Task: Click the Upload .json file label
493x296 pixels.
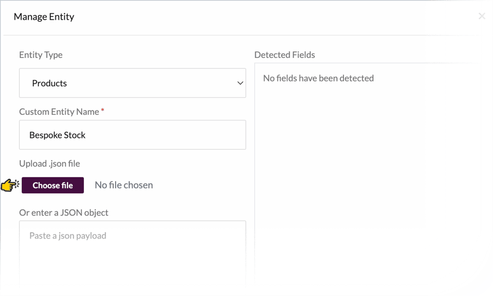Action: tap(50, 164)
